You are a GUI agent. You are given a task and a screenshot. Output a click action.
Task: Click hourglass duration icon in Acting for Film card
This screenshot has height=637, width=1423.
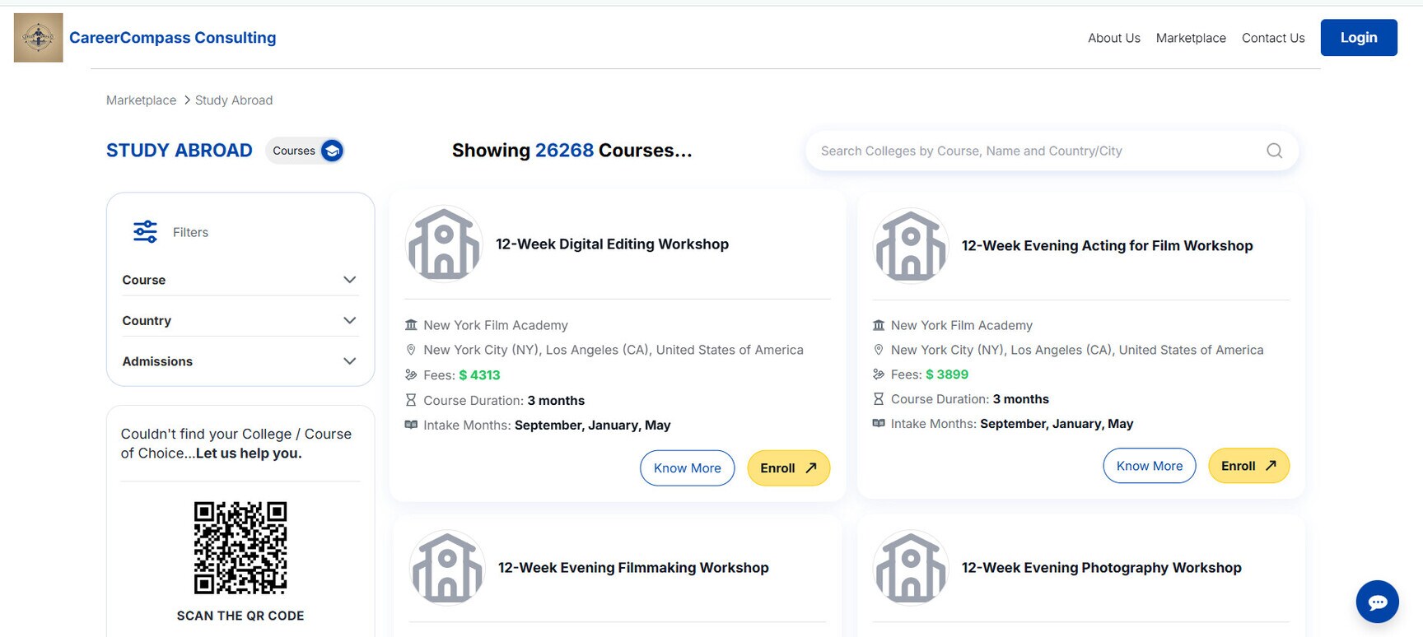(879, 399)
